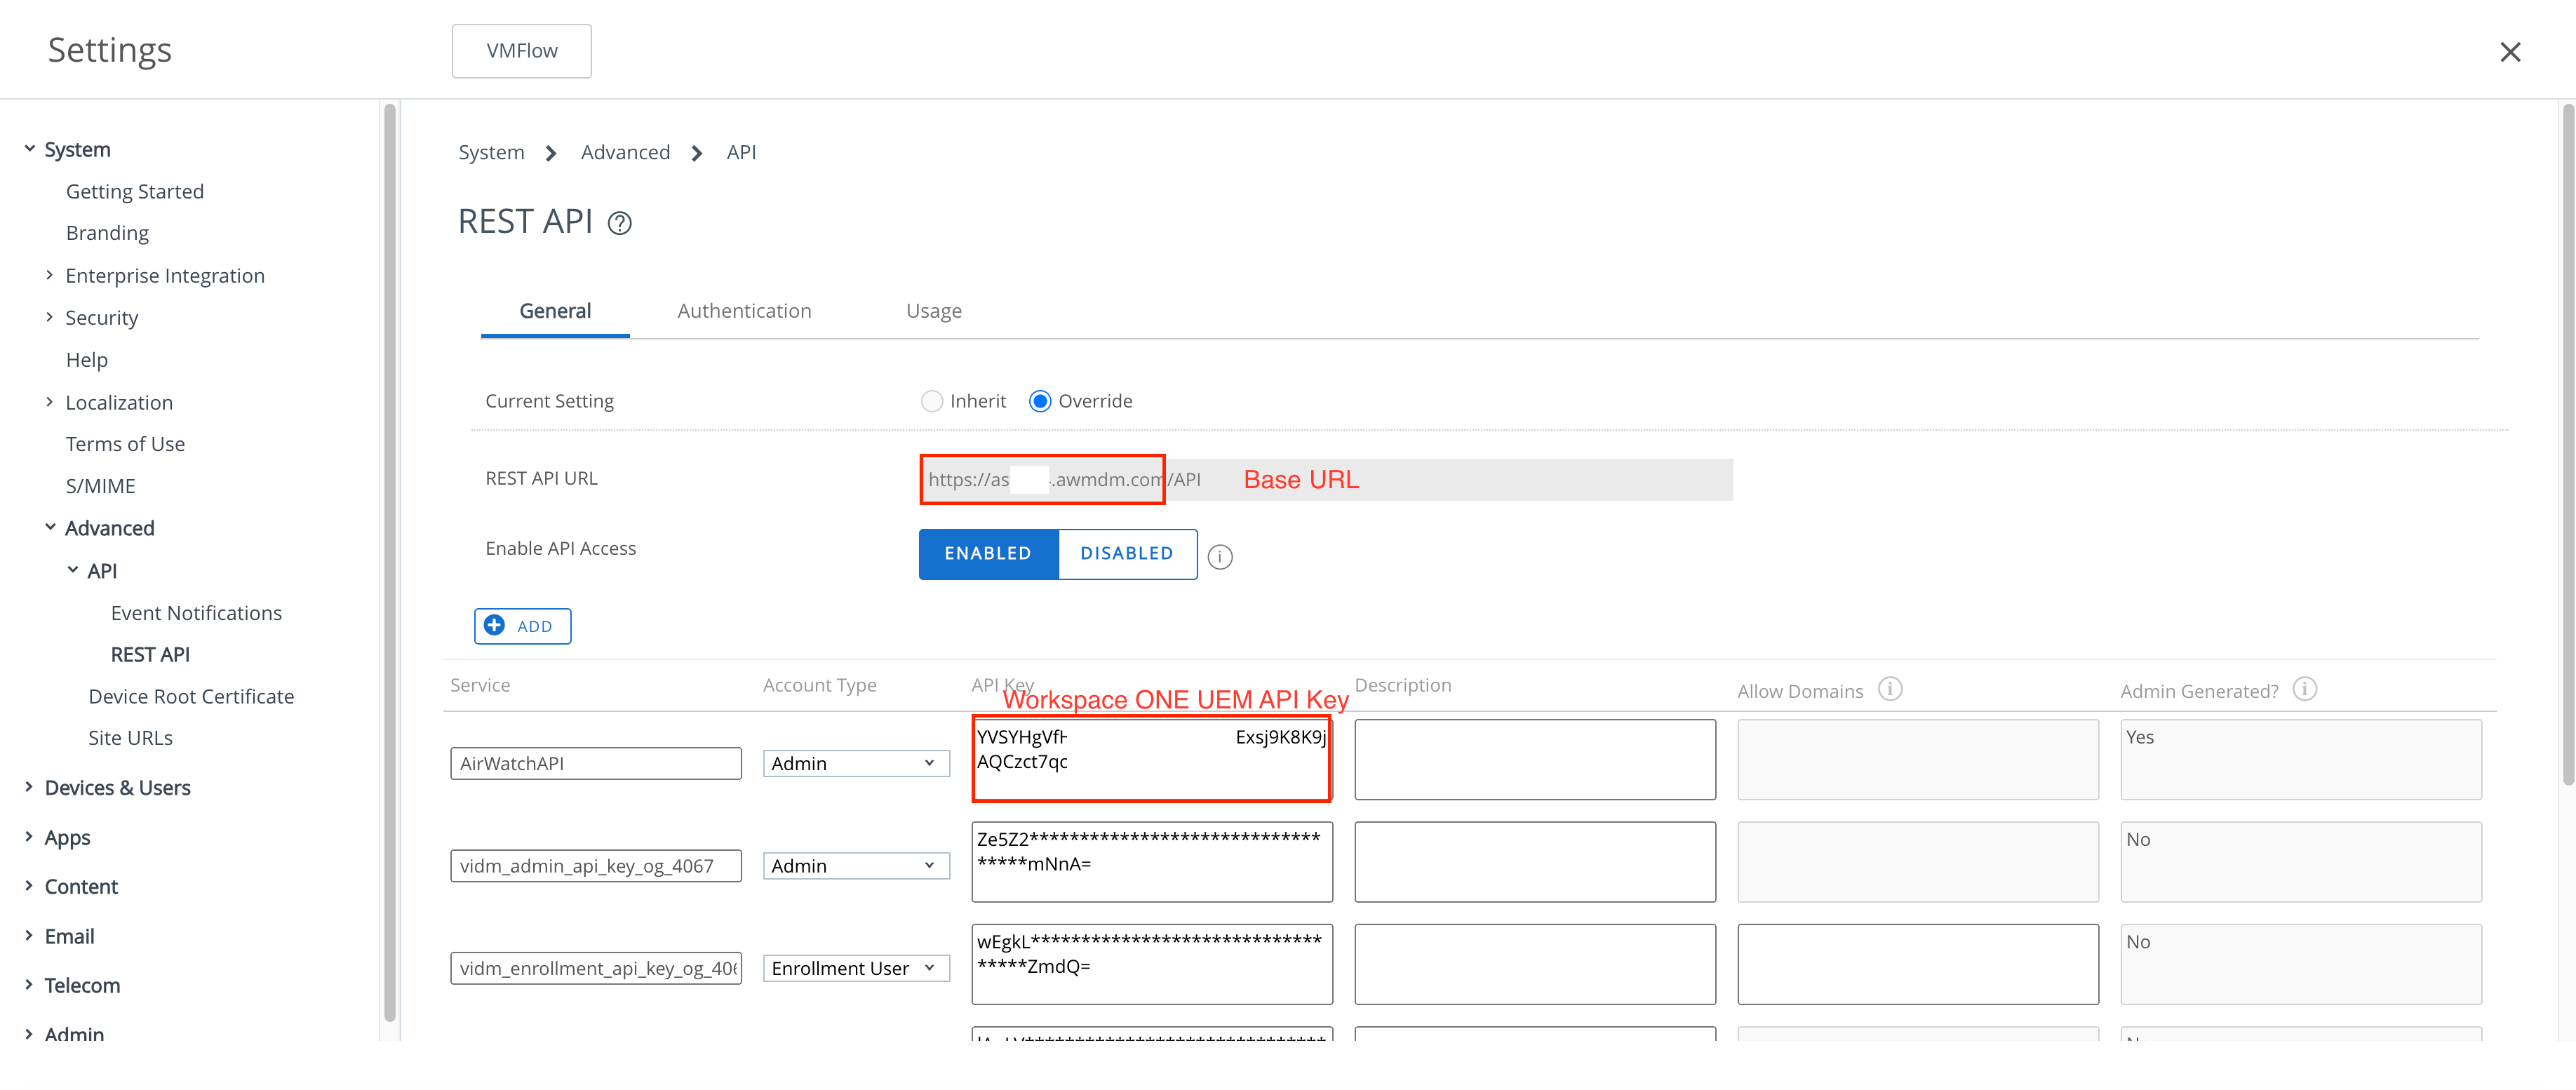Open the Account Type dropdown for AirWatchAPI
The width and height of the screenshot is (2576, 1090).
coord(855,763)
